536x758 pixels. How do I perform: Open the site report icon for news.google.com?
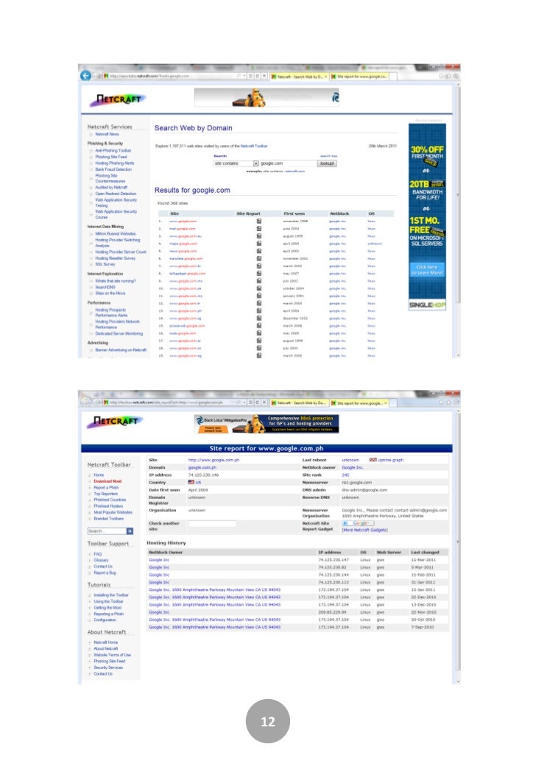259,251
